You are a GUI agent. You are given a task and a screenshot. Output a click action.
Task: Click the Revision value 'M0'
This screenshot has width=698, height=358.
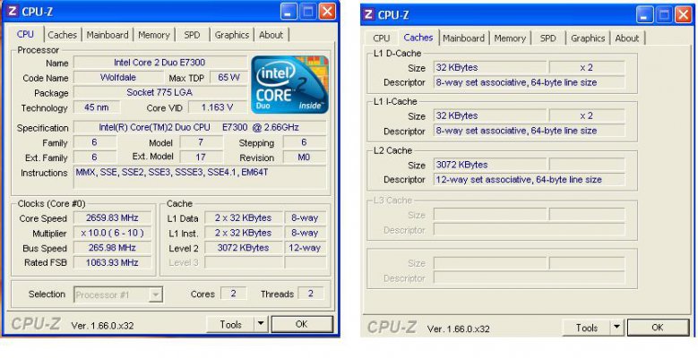click(x=304, y=157)
